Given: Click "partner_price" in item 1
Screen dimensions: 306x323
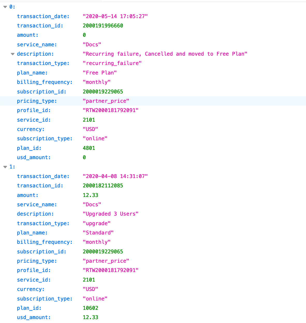Looking at the screenshot, I should pyautogui.click(x=106, y=261).
